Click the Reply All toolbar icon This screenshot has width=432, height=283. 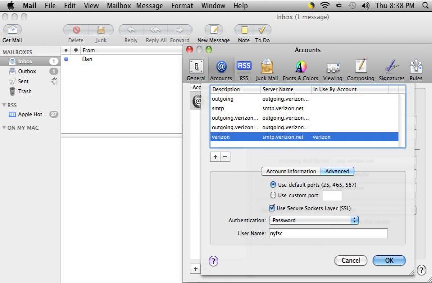pos(156,30)
